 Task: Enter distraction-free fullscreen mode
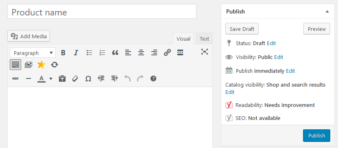pos(205,52)
